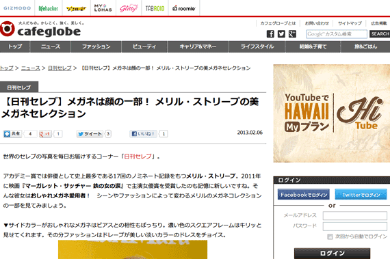This screenshot has width=390, height=259.
Task: Open the トップ navigation menu
Action: click(x=15, y=46)
